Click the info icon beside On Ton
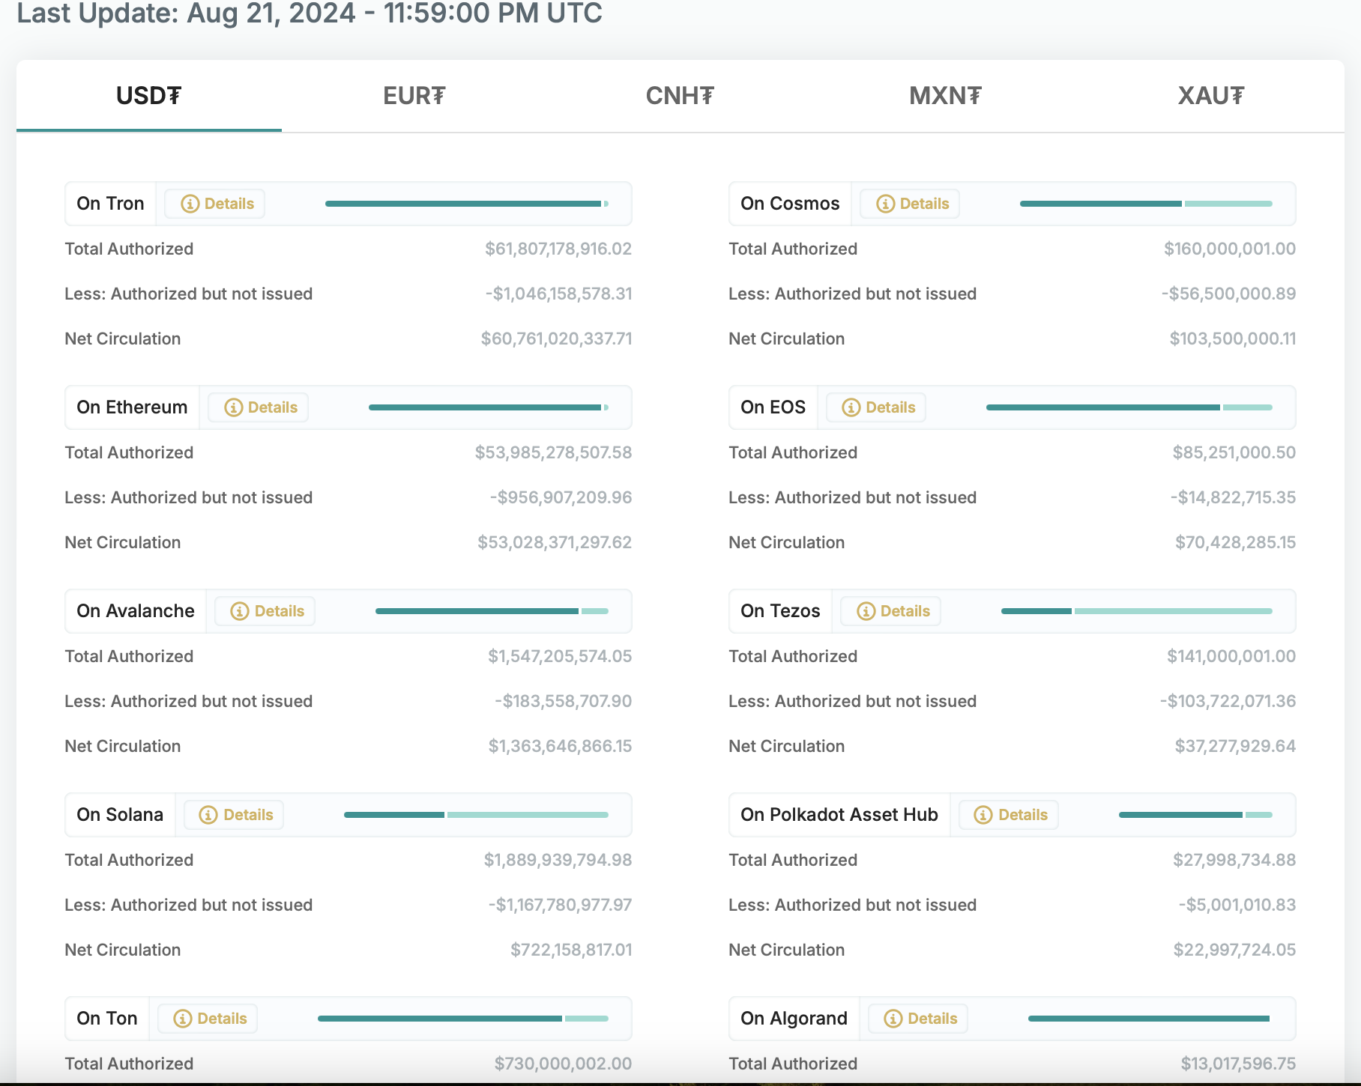This screenshot has height=1086, width=1361. click(x=182, y=1019)
